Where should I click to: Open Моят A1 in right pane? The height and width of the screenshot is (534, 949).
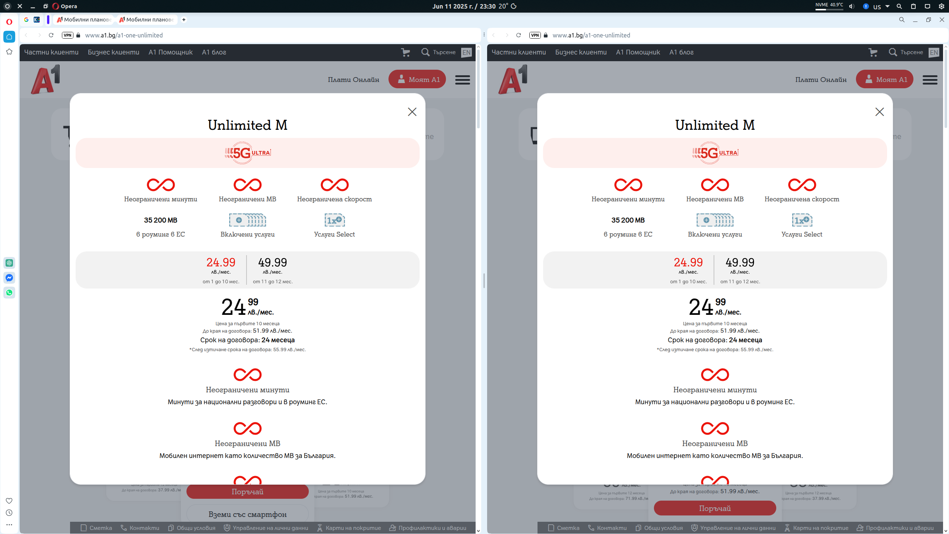(884, 79)
